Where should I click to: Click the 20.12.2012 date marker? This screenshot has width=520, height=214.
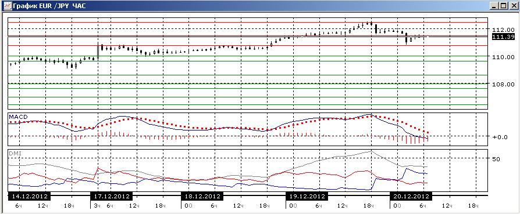411,196
